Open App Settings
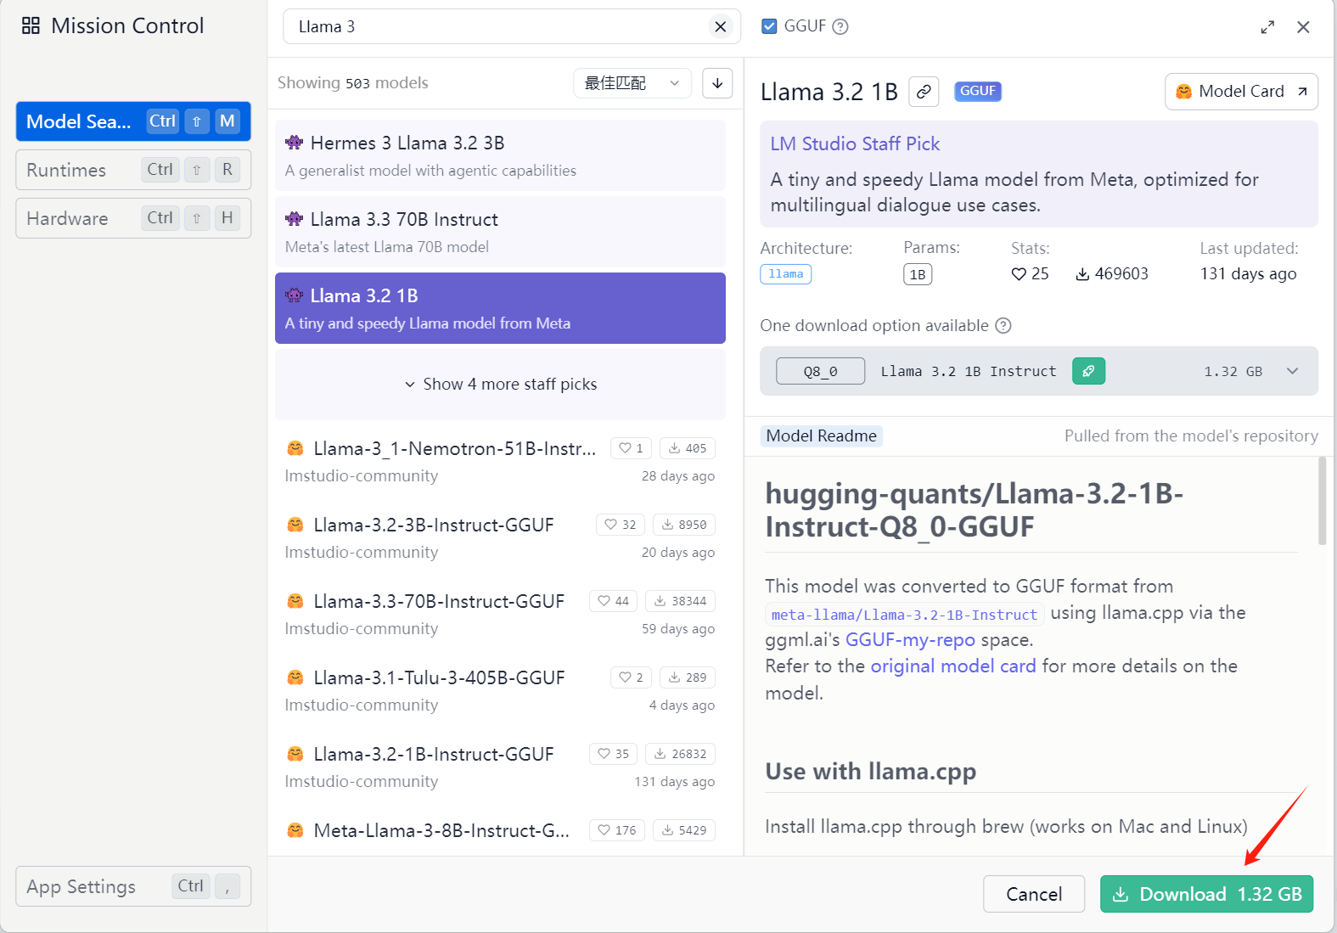This screenshot has height=933, width=1337. point(133,886)
